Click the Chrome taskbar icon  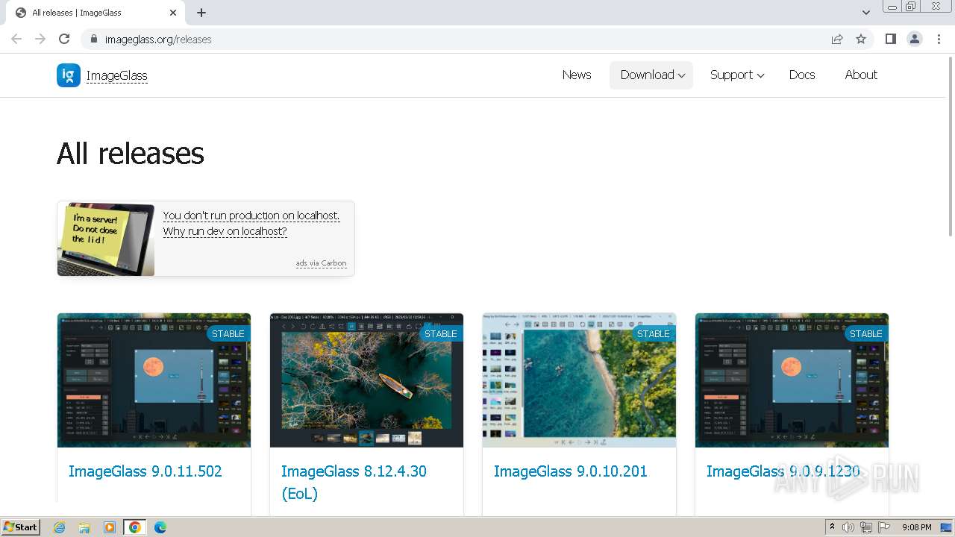[135, 527]
